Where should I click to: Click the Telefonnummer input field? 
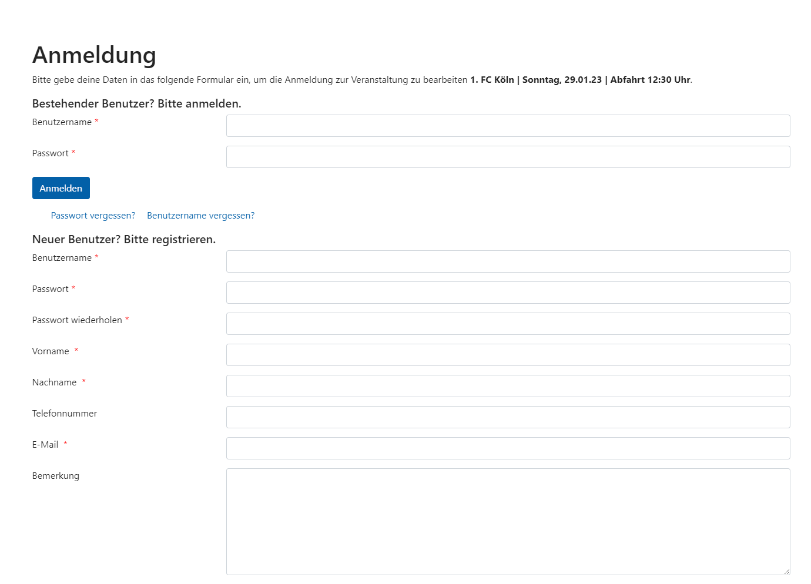tap(508, 417)
